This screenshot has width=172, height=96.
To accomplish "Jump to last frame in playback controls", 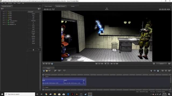I will (x=117, y=64).
